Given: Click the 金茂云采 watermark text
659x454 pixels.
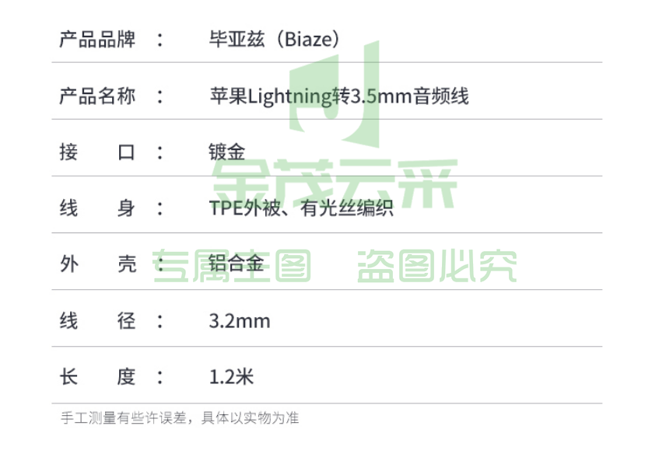Looking at the screenshot, I should (x=335, y=183).
